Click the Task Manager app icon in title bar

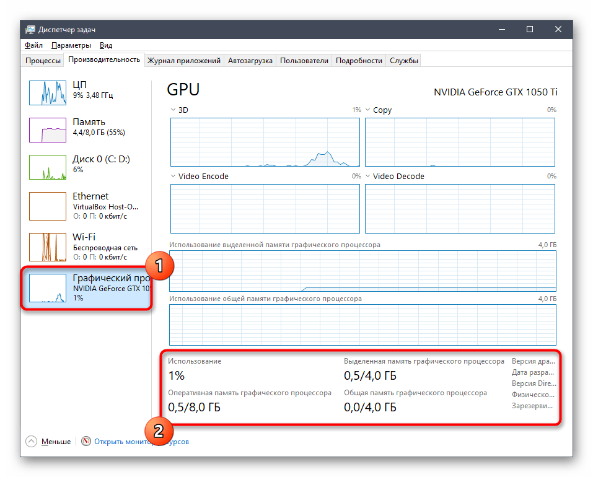30,30
